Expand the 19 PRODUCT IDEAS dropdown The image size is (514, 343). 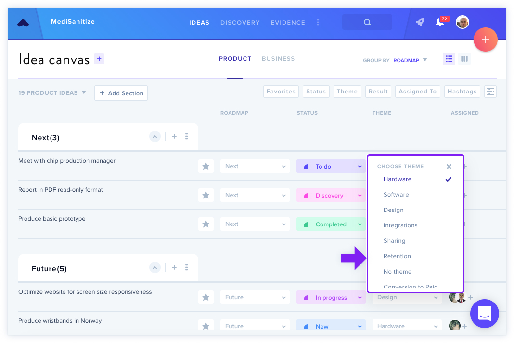click(52, 93)
